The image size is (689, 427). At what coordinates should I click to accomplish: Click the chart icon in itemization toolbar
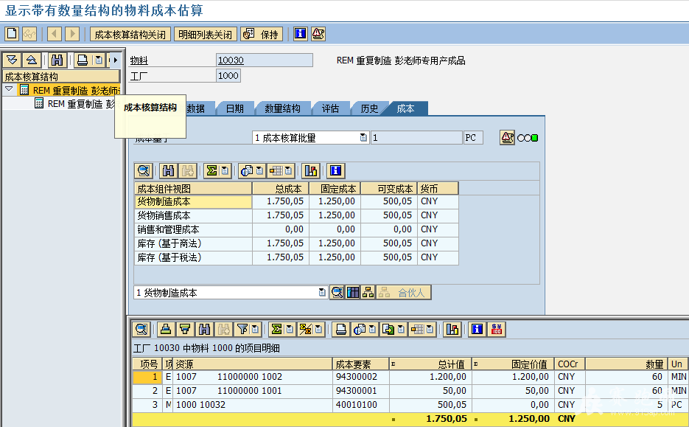(x=452, y=329)
